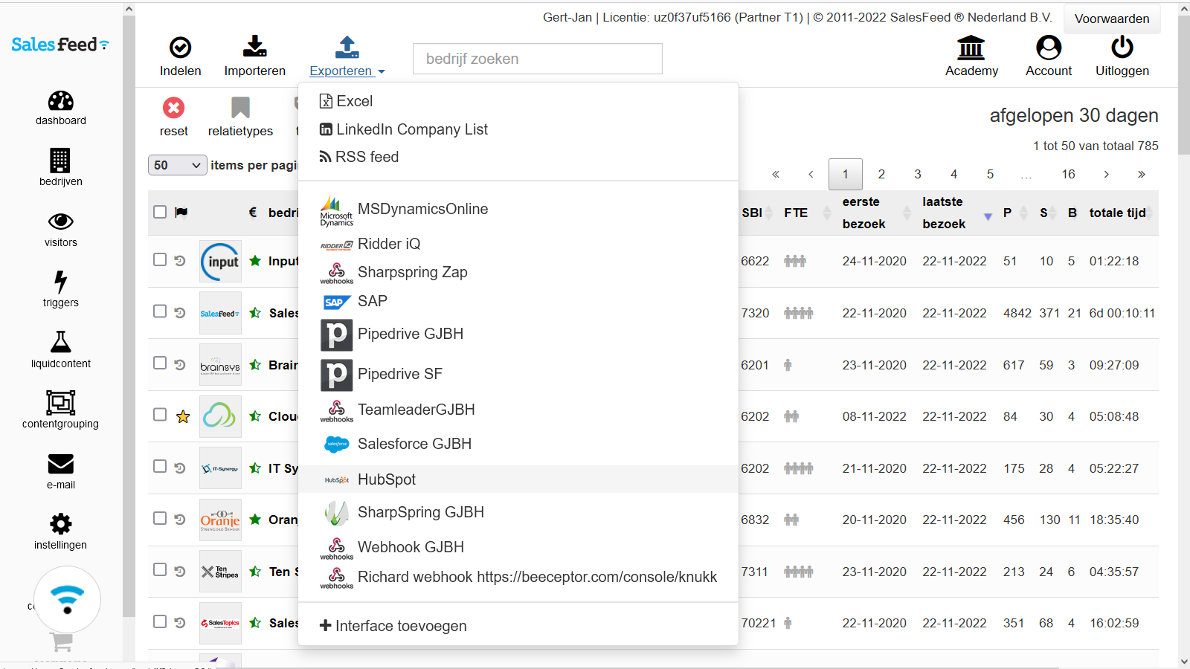Open the items per page dropdown

(x=177, y=165)
